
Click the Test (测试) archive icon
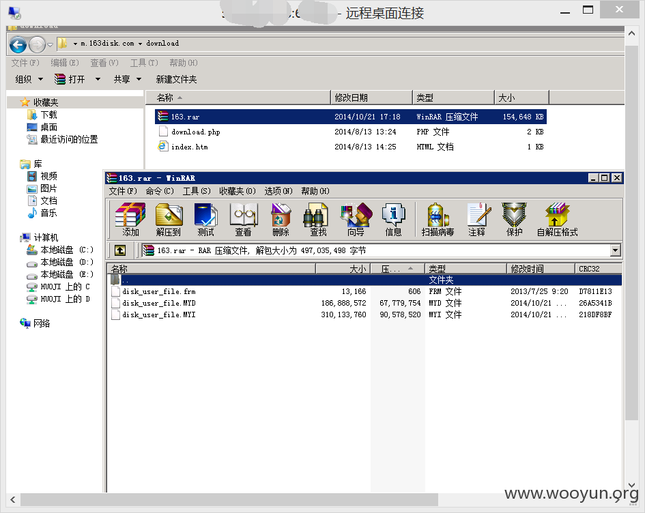205,220
